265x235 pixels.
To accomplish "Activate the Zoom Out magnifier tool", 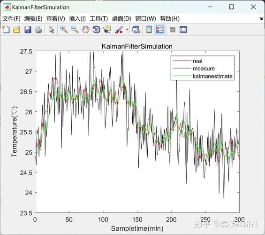I will pyautogui.click(x=75, y=30).
